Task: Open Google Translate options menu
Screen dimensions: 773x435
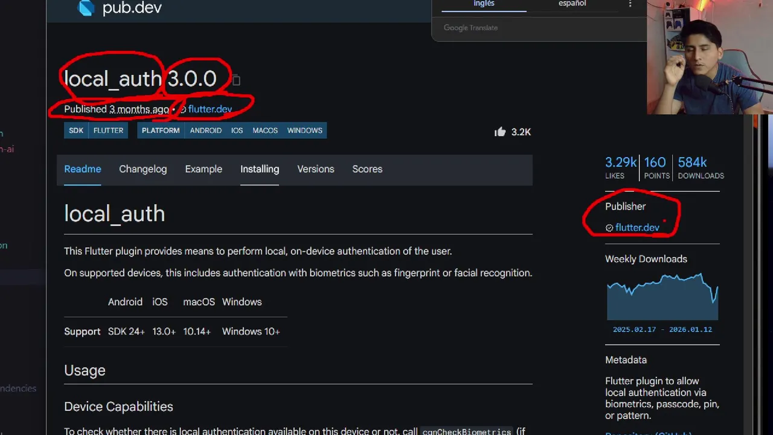Action: (x=630, y=4)
